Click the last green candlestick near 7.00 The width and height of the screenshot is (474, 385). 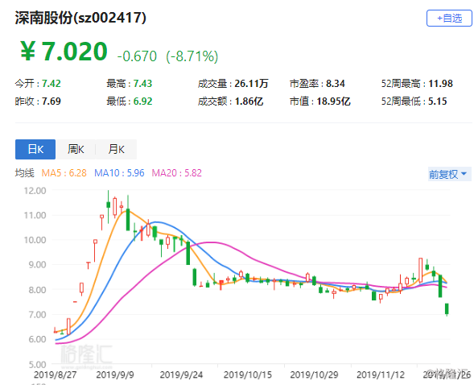point(447,308)
